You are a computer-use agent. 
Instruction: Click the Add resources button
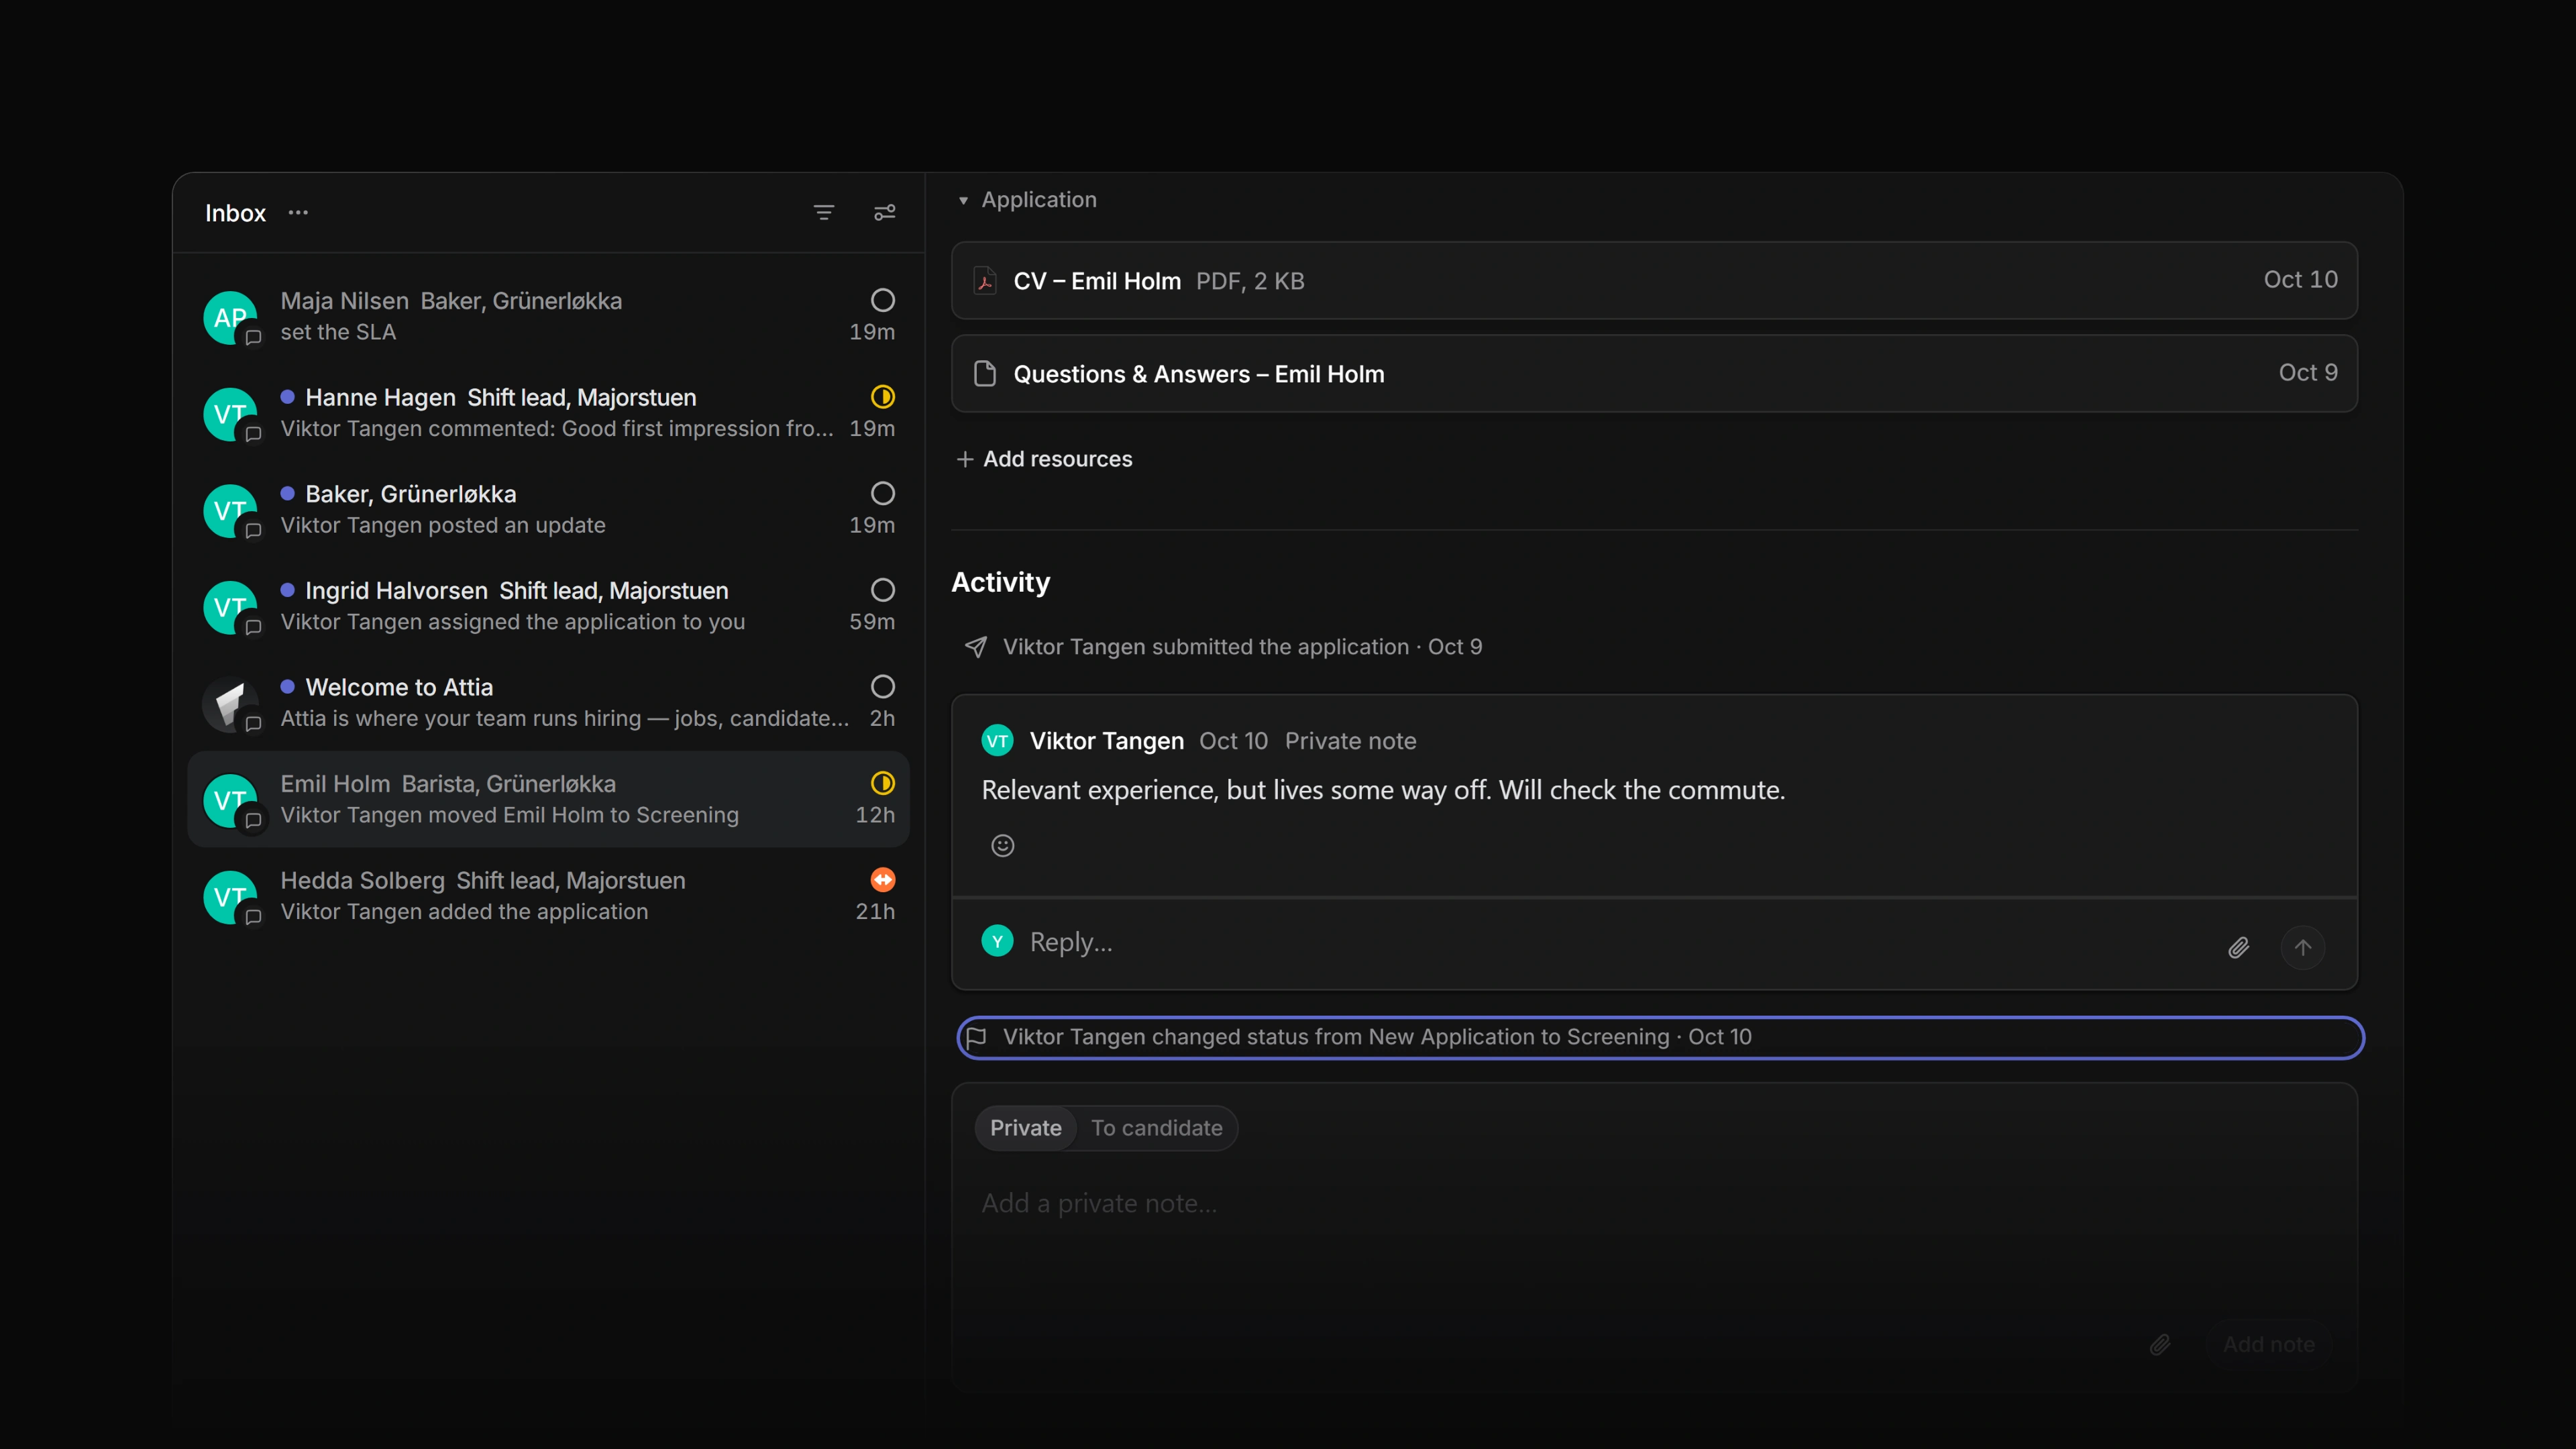pyautogui.click(x=1044, y=459)
